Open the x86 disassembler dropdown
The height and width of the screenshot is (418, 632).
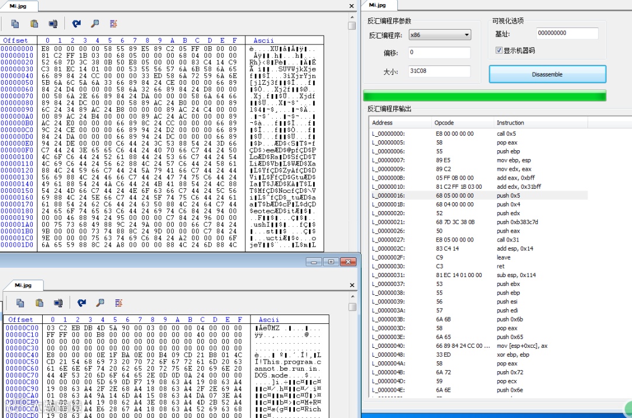[x=439, y=34]
